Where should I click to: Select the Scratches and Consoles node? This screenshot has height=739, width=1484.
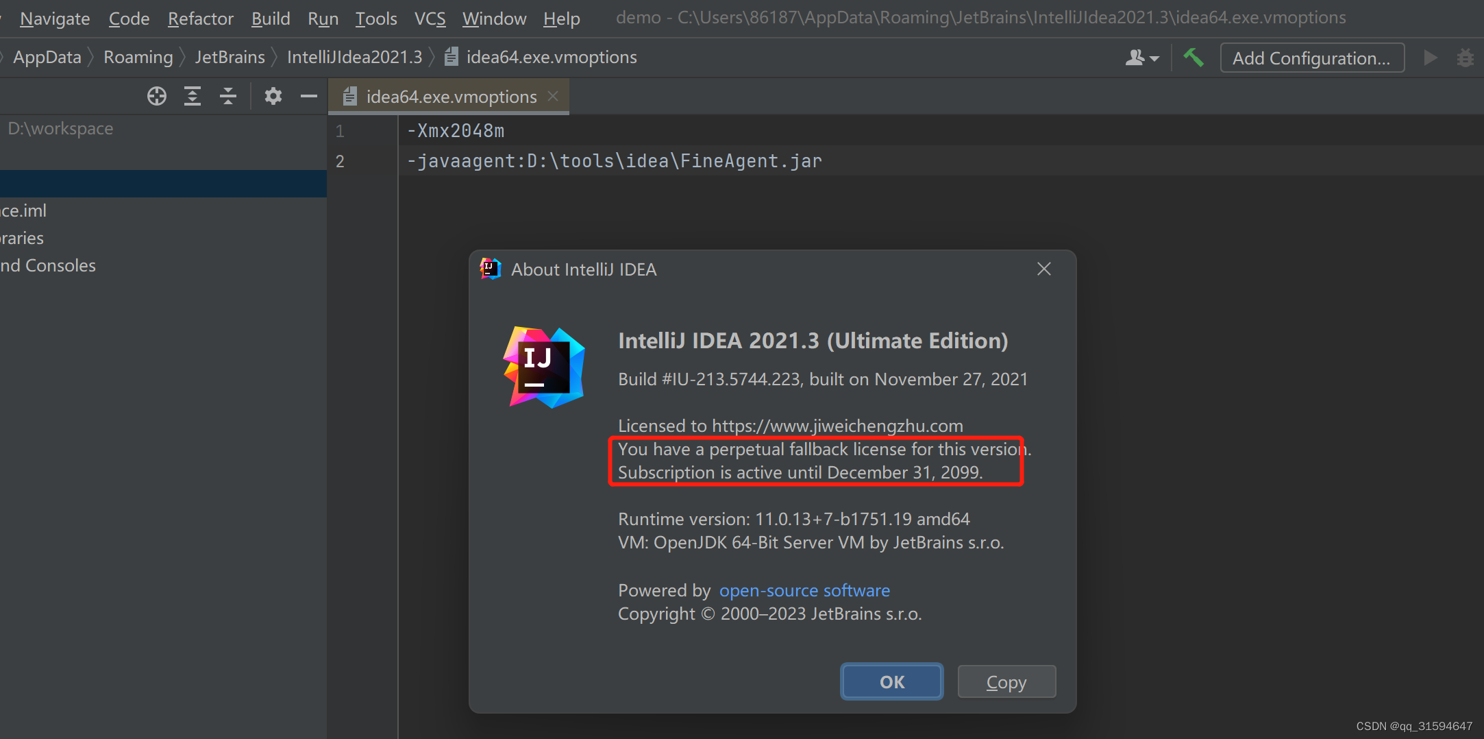(48, 265)
